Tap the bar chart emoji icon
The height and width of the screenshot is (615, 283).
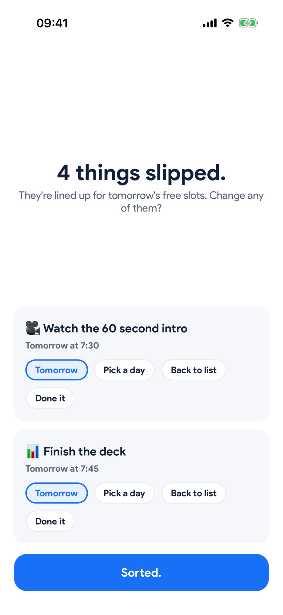(x=33, y=451)
